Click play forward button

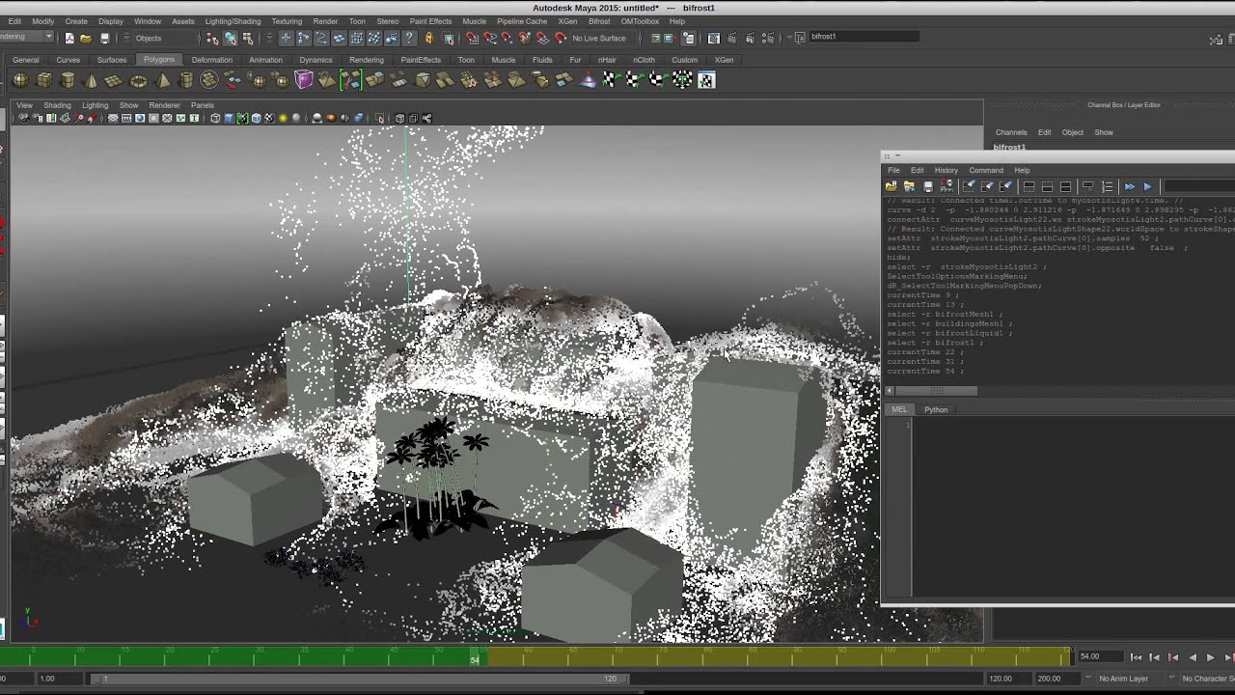(1211, 657)
